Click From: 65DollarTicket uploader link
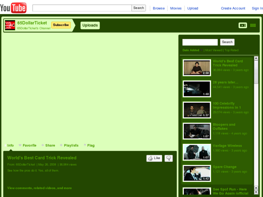This screenshot has height=197, width=263. pyautogui.click(x=25, y=164)
